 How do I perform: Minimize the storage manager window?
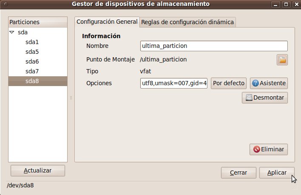coord(275,4)
